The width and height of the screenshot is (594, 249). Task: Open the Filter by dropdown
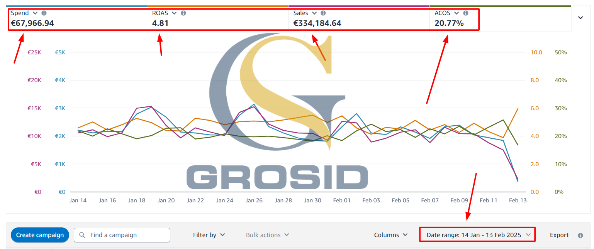209,235
